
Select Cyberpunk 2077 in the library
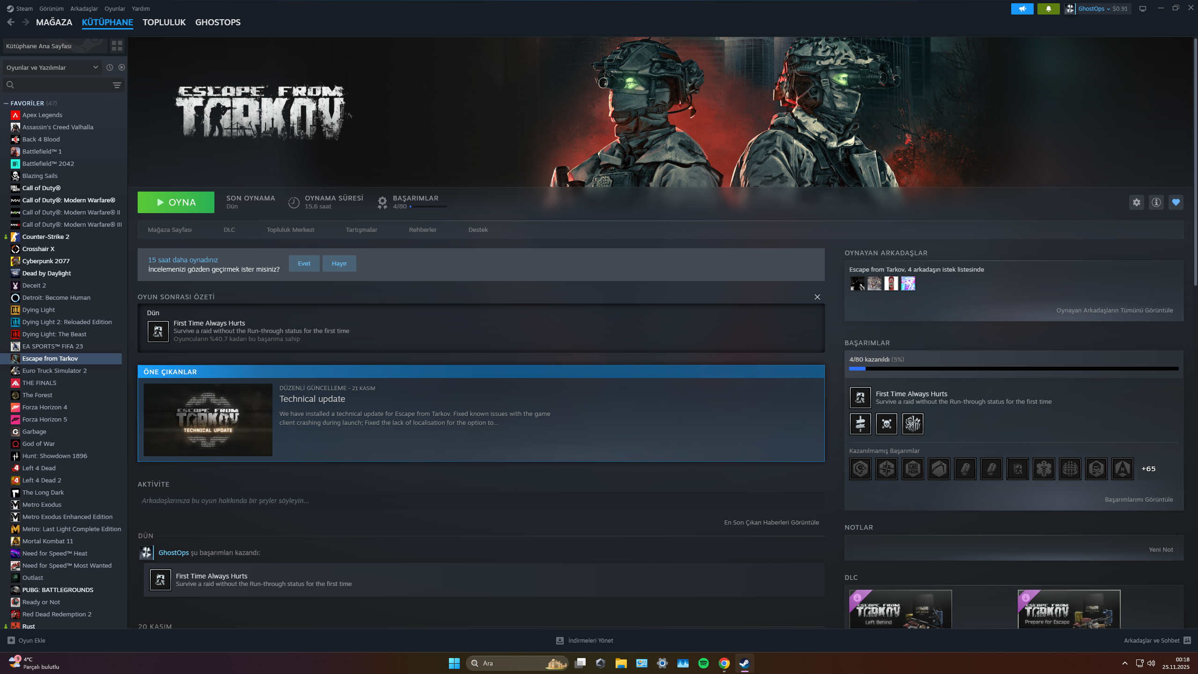coord(46,261)
